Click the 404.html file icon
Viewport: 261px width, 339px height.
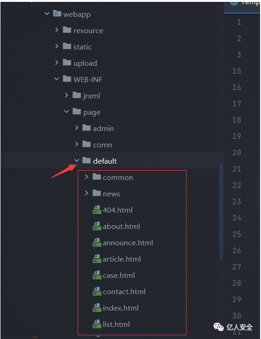click(97, 210)
